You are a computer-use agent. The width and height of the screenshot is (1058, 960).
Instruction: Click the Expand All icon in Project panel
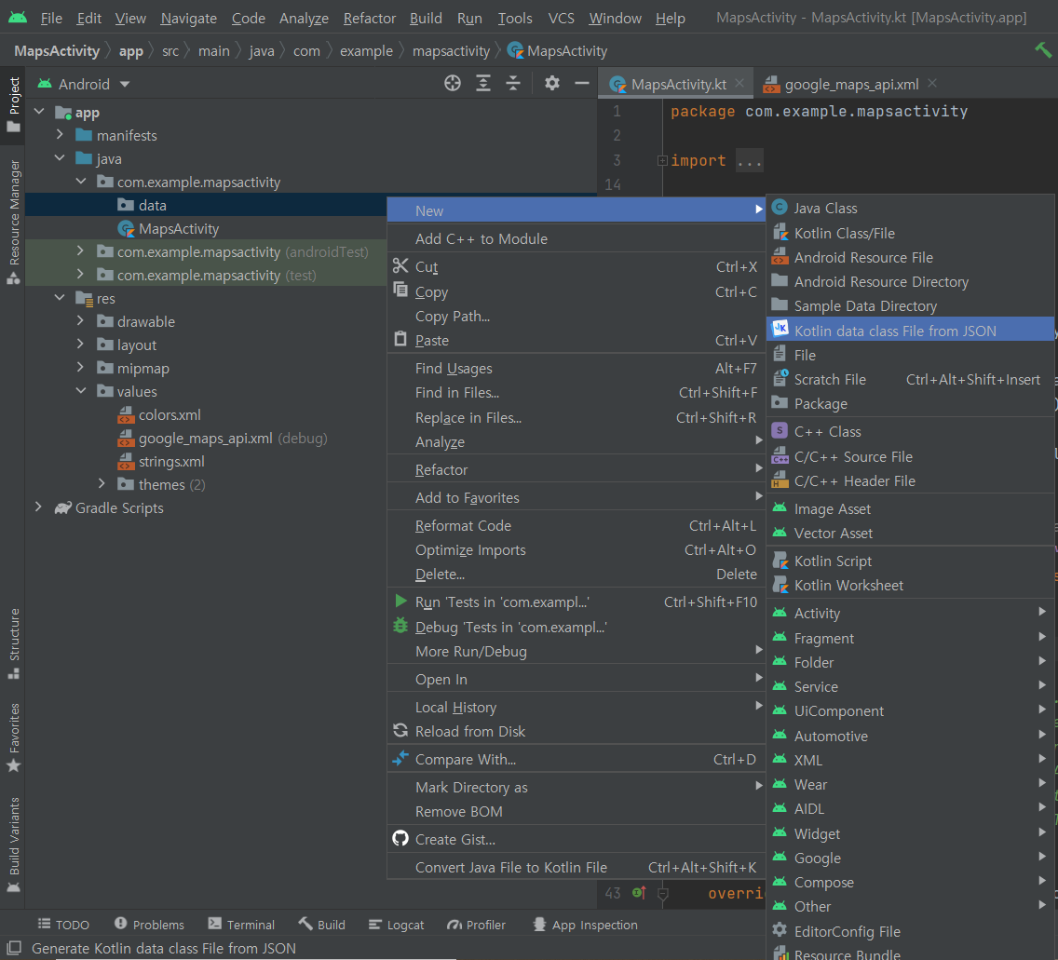[x=483, y=83]
